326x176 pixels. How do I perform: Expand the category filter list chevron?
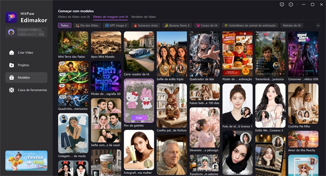click(x=318, y=26)
